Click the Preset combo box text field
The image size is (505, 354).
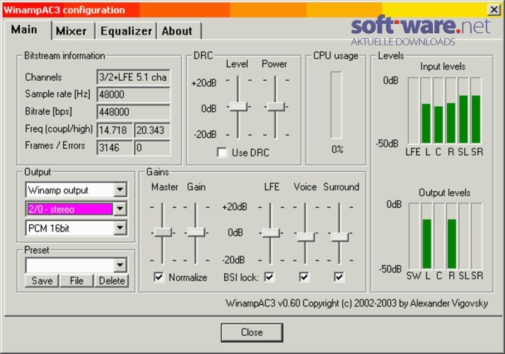[70, 265]
